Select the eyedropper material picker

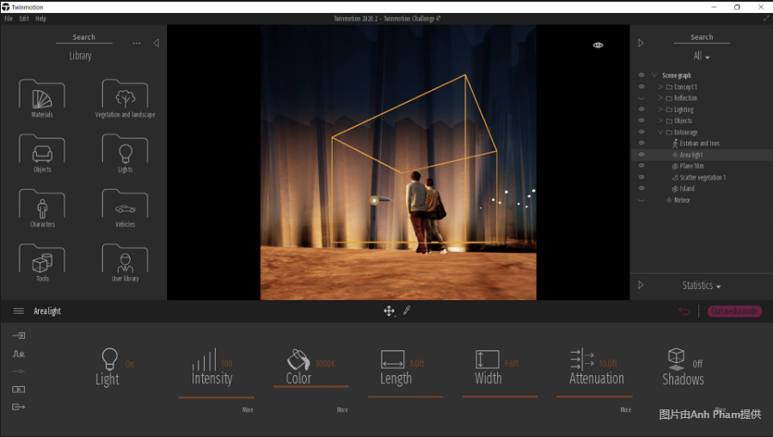click(407, 311)
